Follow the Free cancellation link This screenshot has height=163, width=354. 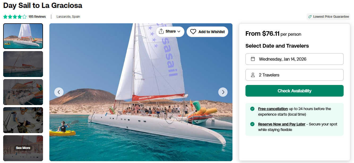tap(273, 109)
